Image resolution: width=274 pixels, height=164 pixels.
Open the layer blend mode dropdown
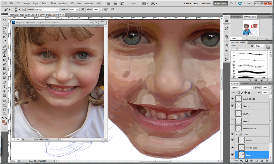pos(242,88)
